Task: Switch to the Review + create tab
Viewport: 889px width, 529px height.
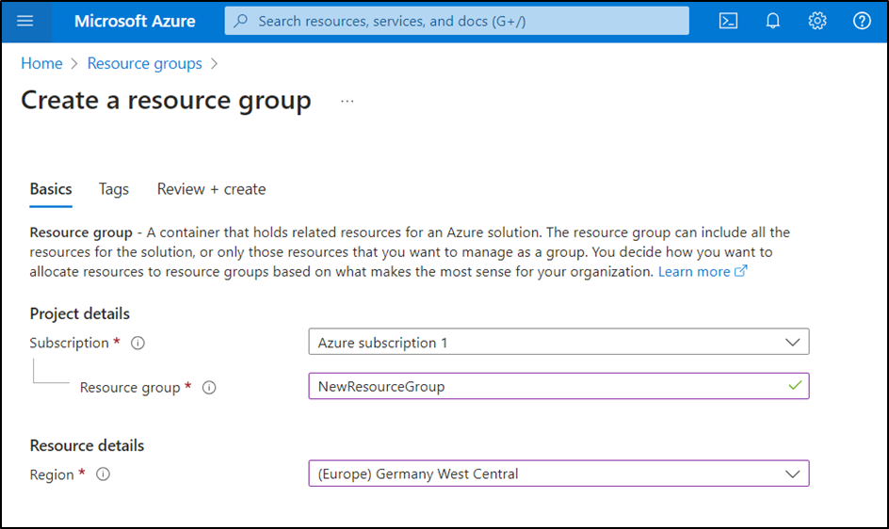Action: coord(211,189)
